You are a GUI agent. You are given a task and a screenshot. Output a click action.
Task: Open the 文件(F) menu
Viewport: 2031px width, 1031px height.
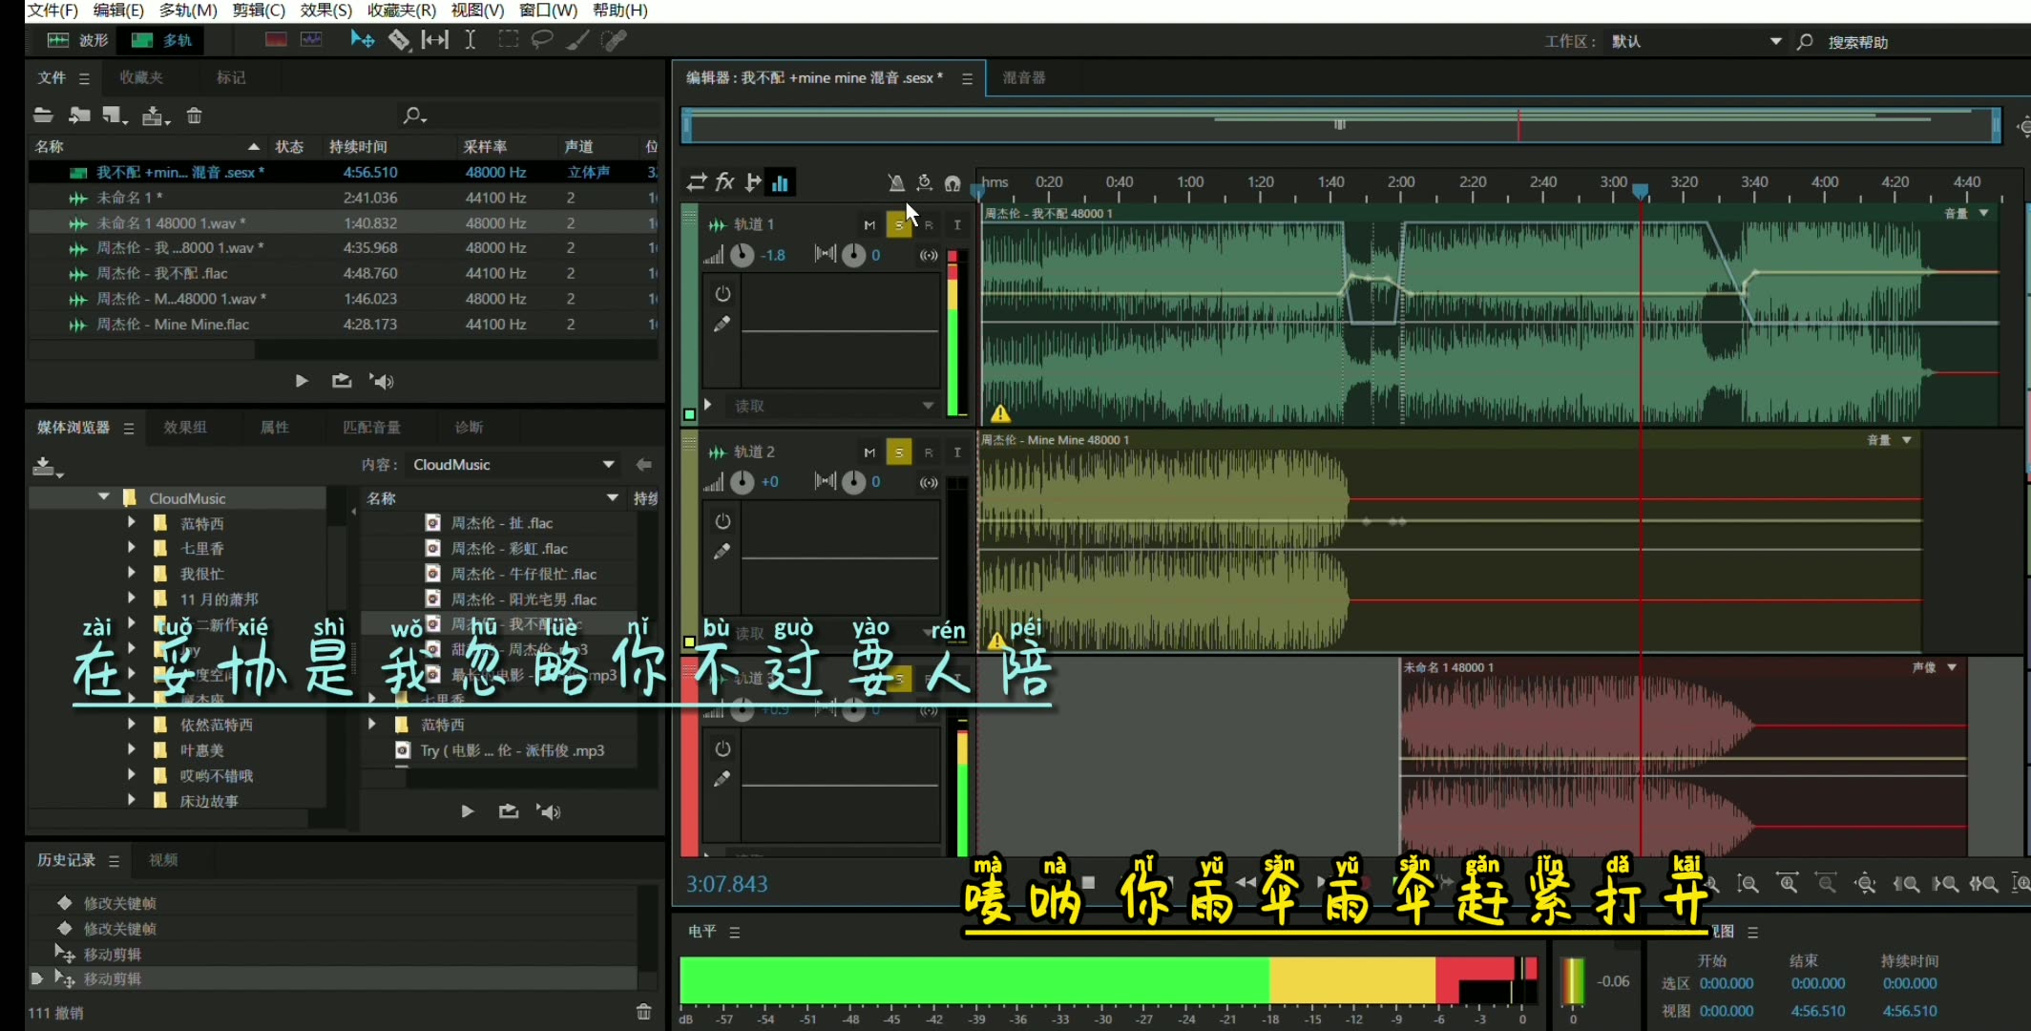[52, 11]
